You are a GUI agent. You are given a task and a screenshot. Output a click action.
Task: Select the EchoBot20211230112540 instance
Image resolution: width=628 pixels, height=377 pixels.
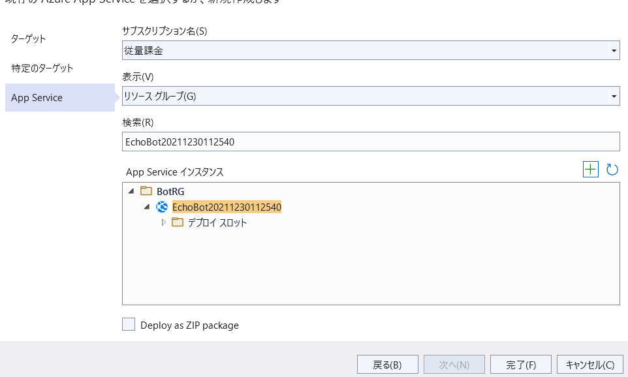225,207
